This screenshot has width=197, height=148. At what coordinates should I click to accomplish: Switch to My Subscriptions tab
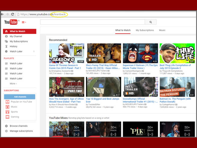144,30
